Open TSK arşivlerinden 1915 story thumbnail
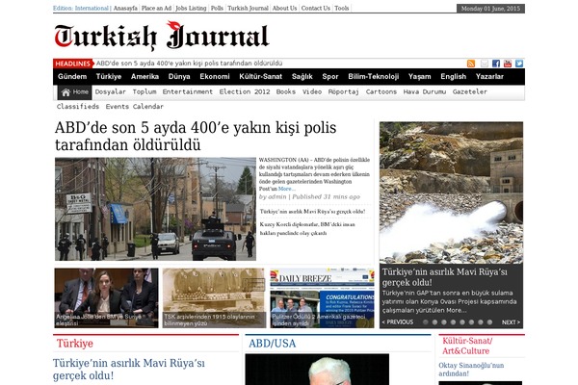The image size is (578, 385). click(x=214, y=297)
